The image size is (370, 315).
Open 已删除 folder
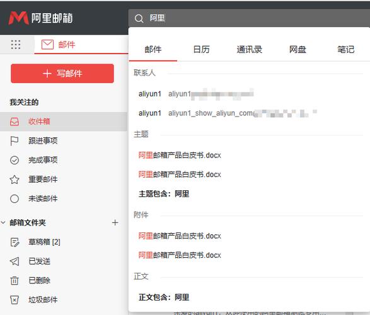click(64, 280)
